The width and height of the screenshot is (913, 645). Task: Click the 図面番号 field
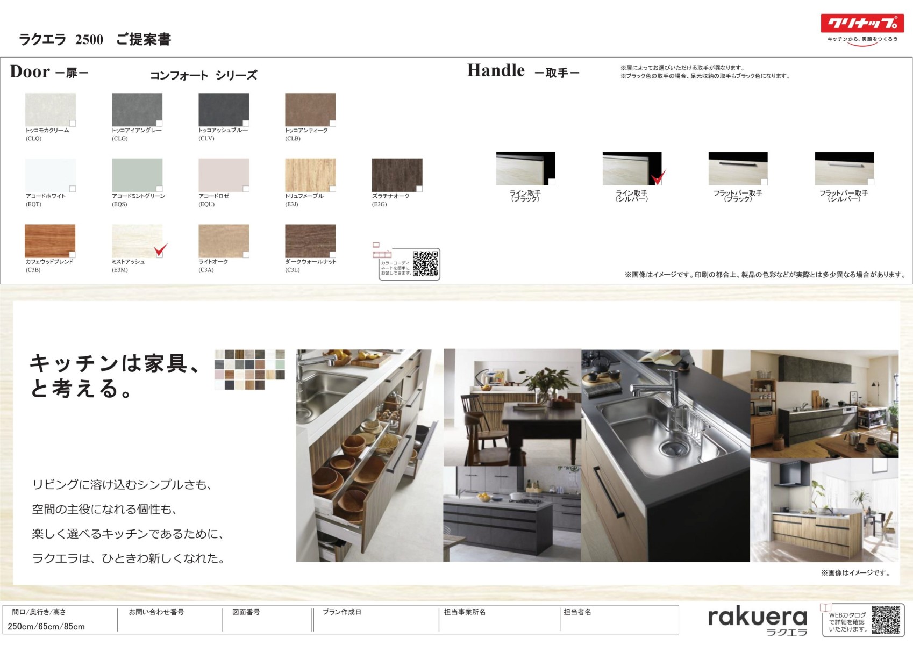267,620
